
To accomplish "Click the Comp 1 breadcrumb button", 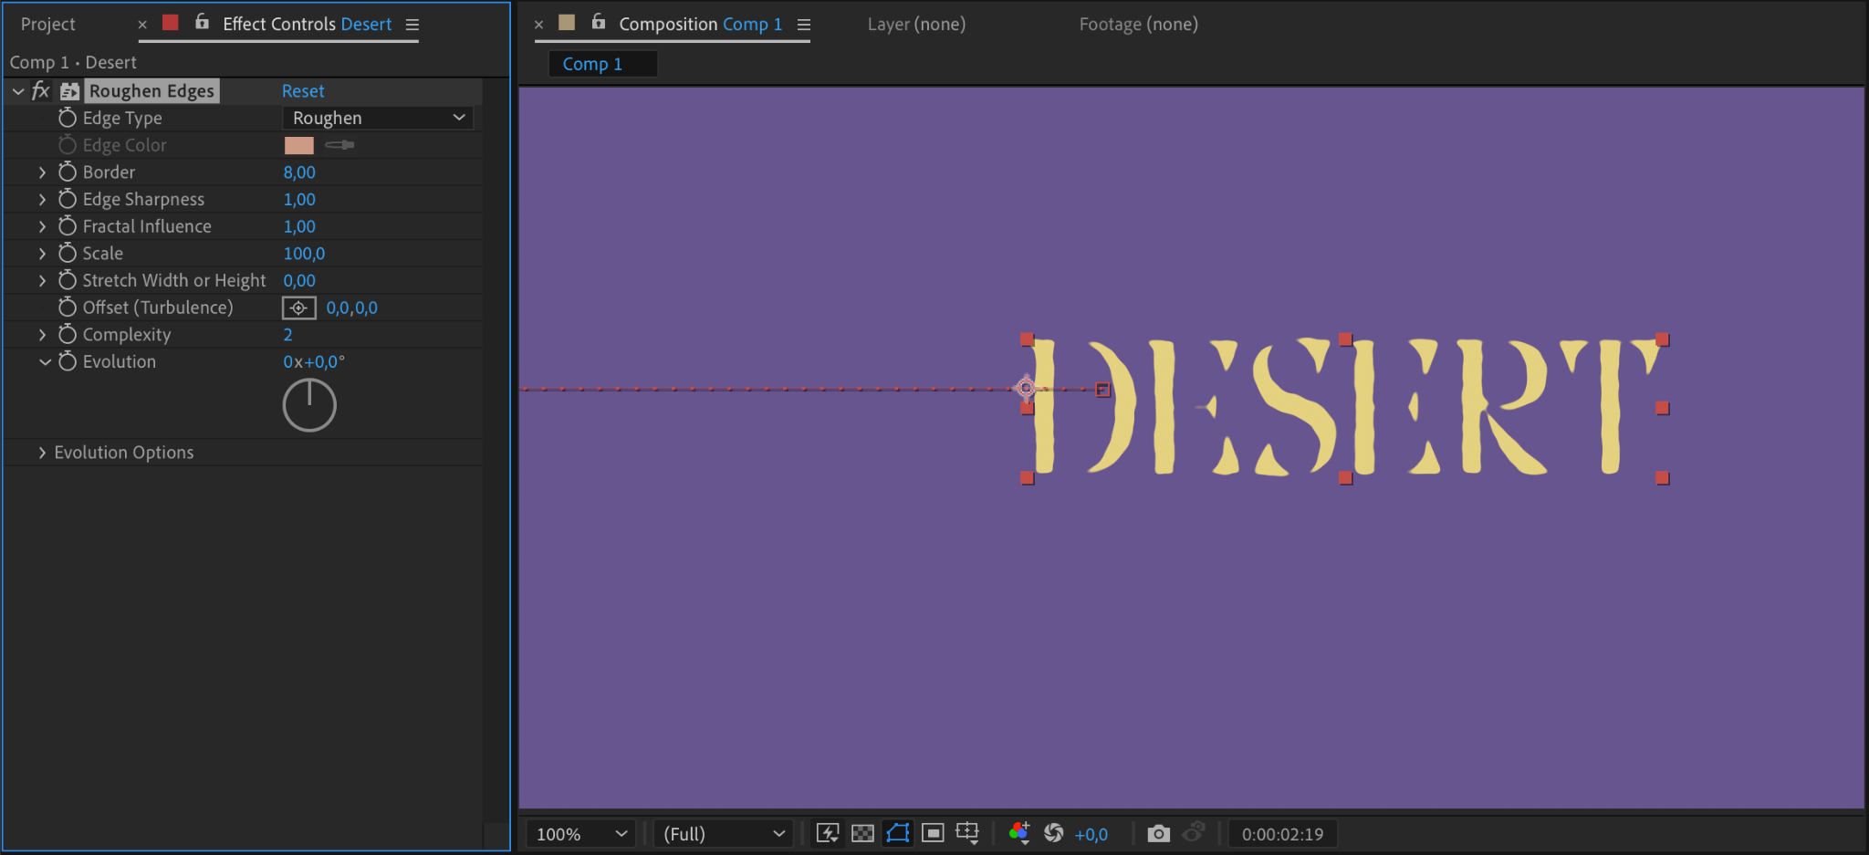I will coord(593,64).
